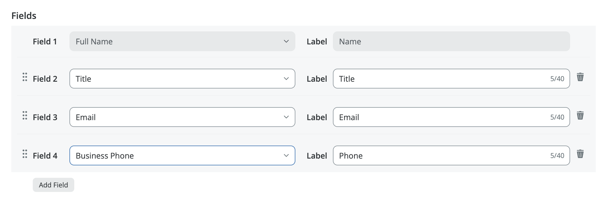The width and height of the screenshot is (602, 199).
Task: Click the Field 4 row label
Action: click(45, 156)
